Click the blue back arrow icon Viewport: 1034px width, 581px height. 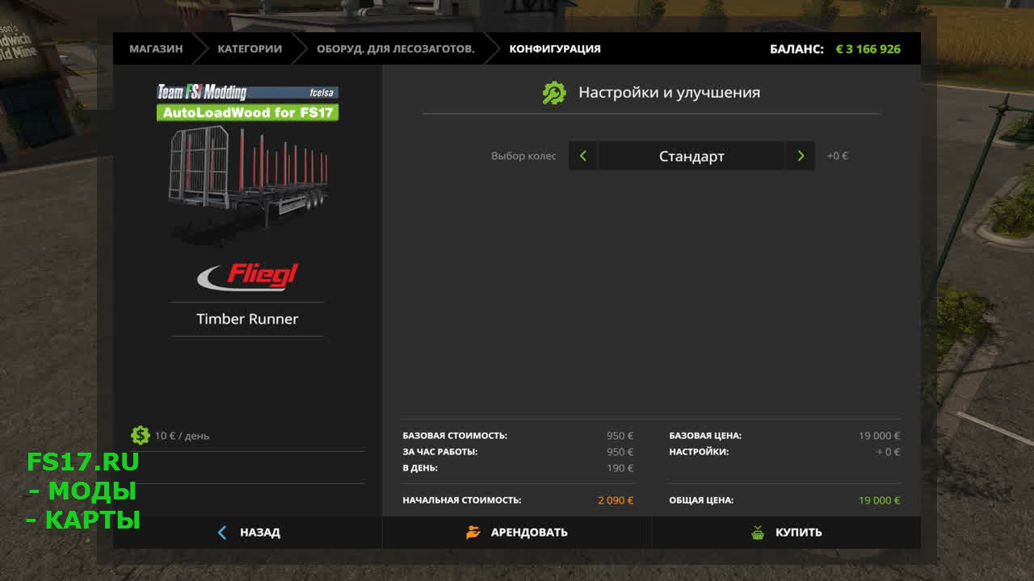tap(223, 533)
